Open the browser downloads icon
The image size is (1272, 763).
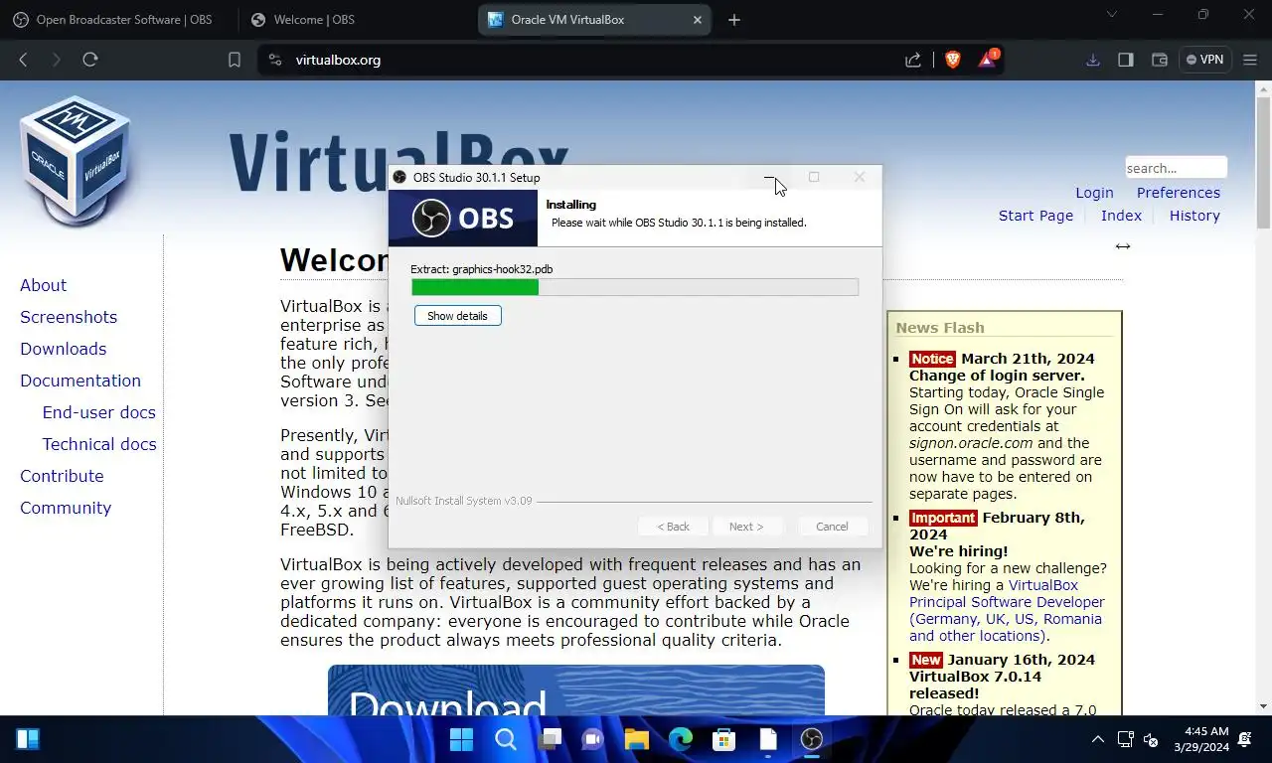(x=1093, y=60)
